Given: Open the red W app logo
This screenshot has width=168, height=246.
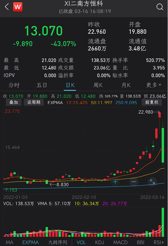Looking at the screenshot, I should coord(18,7).
